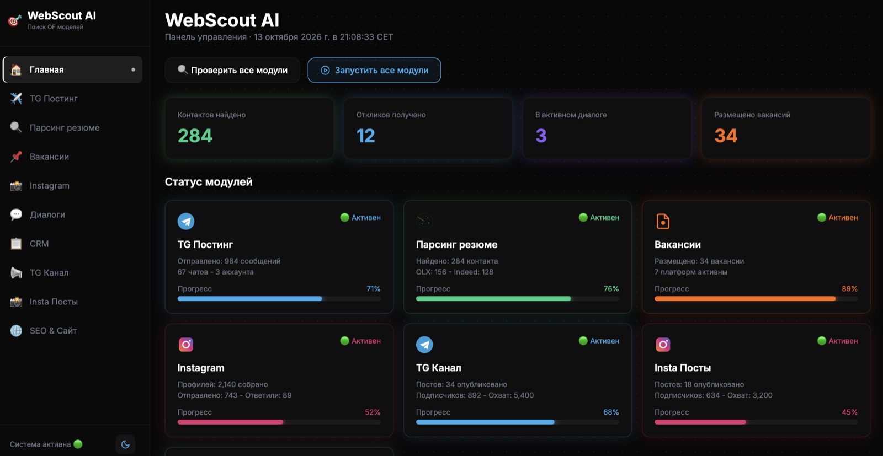Click the icon in Парсинг резюме card
Image resolution: width=883 pixels, height=456 pixels.
pyautogui.click(x=424, y=221)
